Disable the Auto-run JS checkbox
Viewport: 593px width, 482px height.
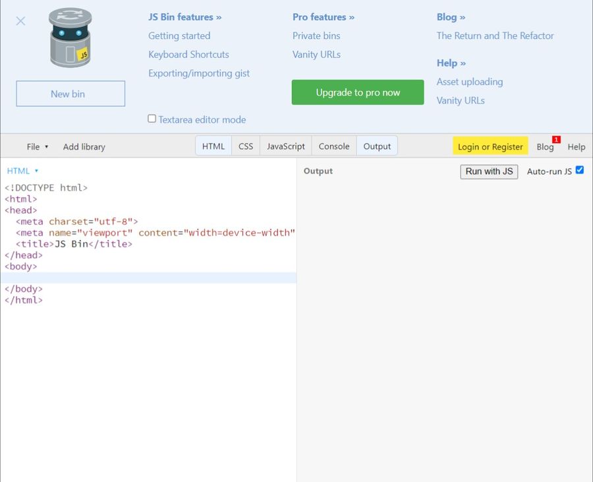pyautogui.click(x=579, y=170)
